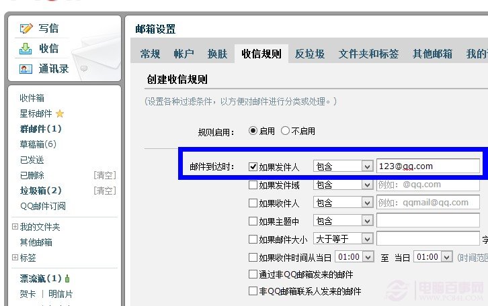
Task: Check the 如果收件人 checkbox
Action: coord(253,203)
